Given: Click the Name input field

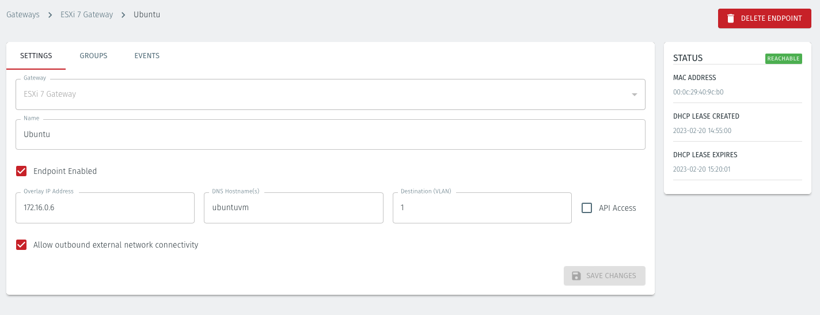Looking at the screenshot, I should pos(330,135).
